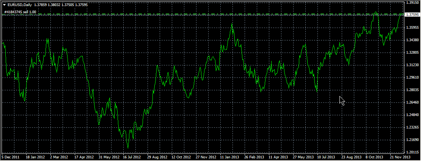421x161 pixels.
Task: Select the #41843745 sell 1.00 order label
Action: pos(20,12)
